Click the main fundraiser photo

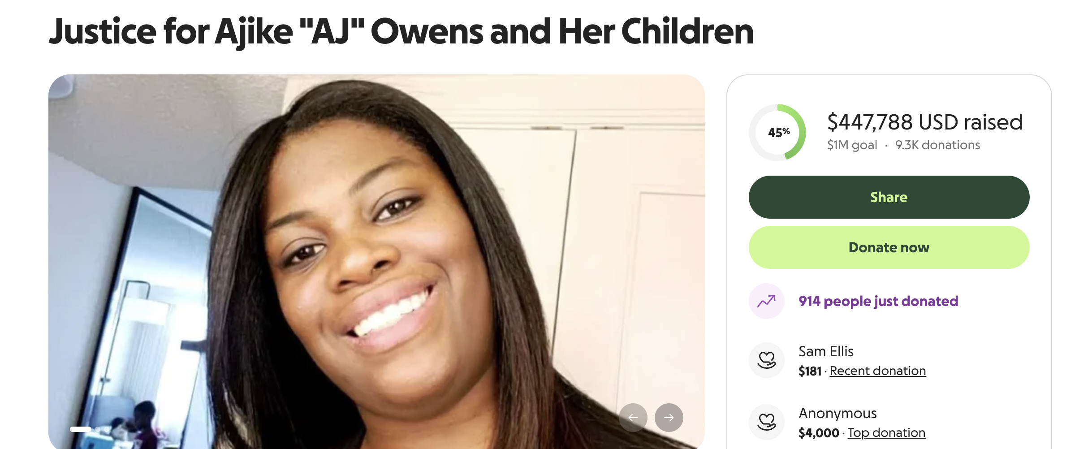click(x=376, y=262)
